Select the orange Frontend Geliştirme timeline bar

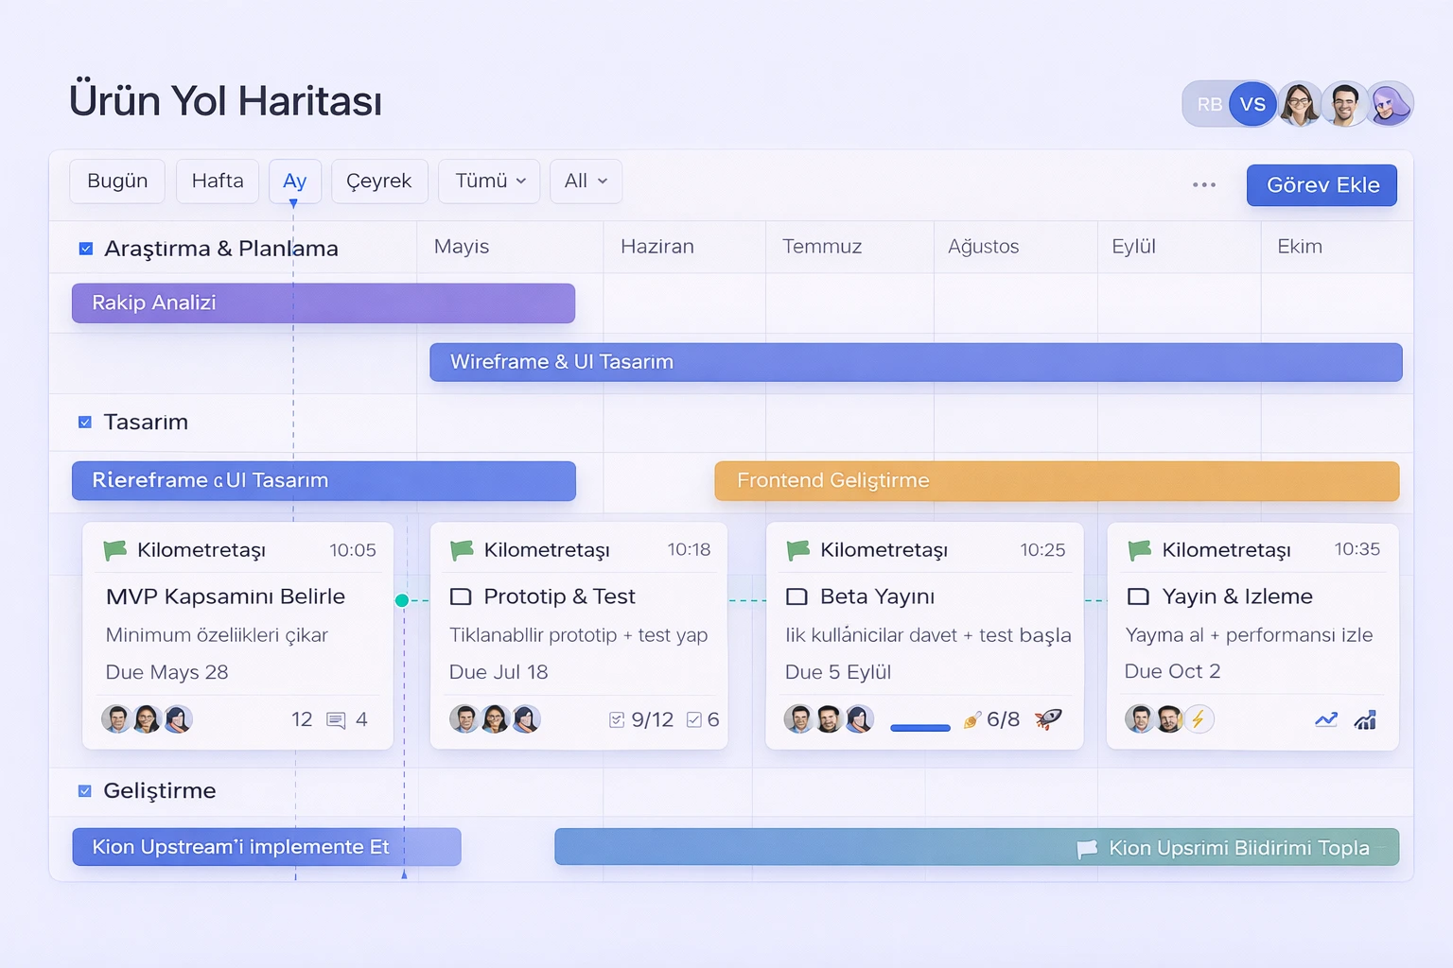pos(1056,481)
